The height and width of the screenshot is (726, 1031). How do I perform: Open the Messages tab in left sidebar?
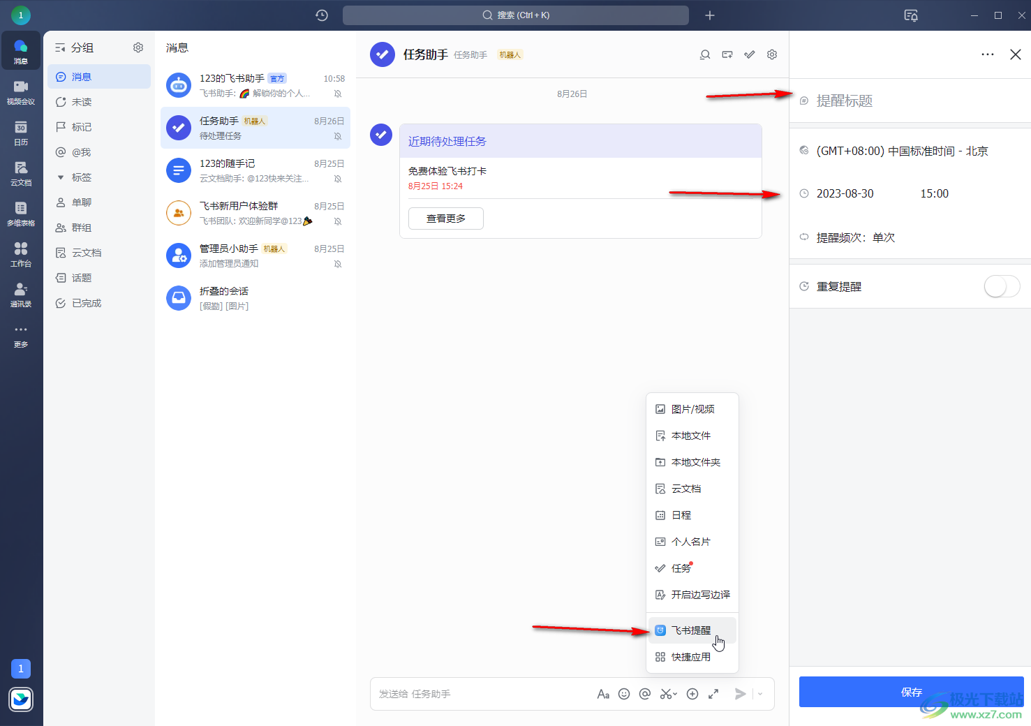pos(21,51)
